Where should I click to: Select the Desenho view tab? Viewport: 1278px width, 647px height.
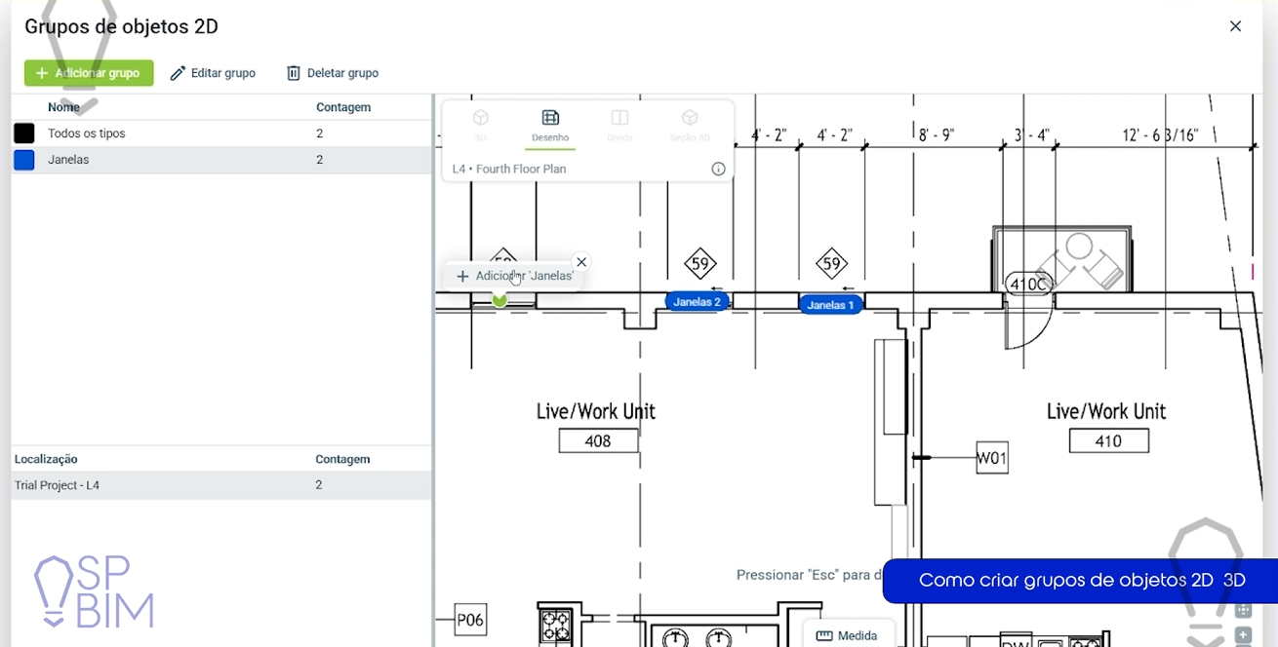pos(550,125)
